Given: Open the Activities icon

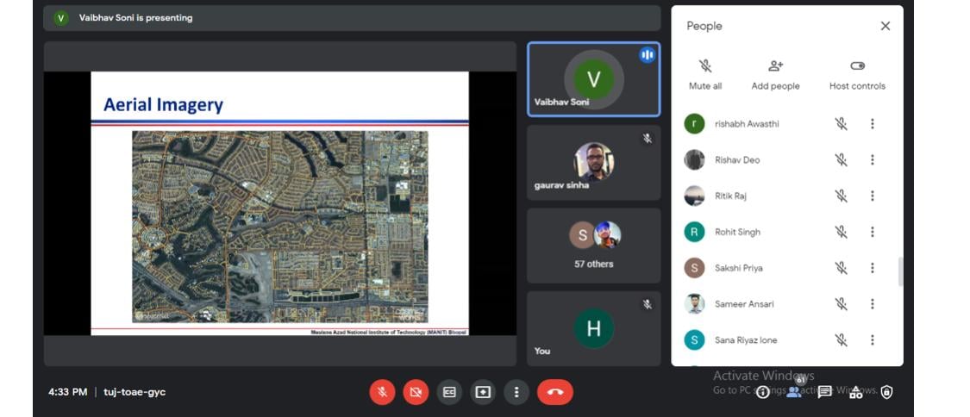Looking at the screenshot, I should (856, 392).
